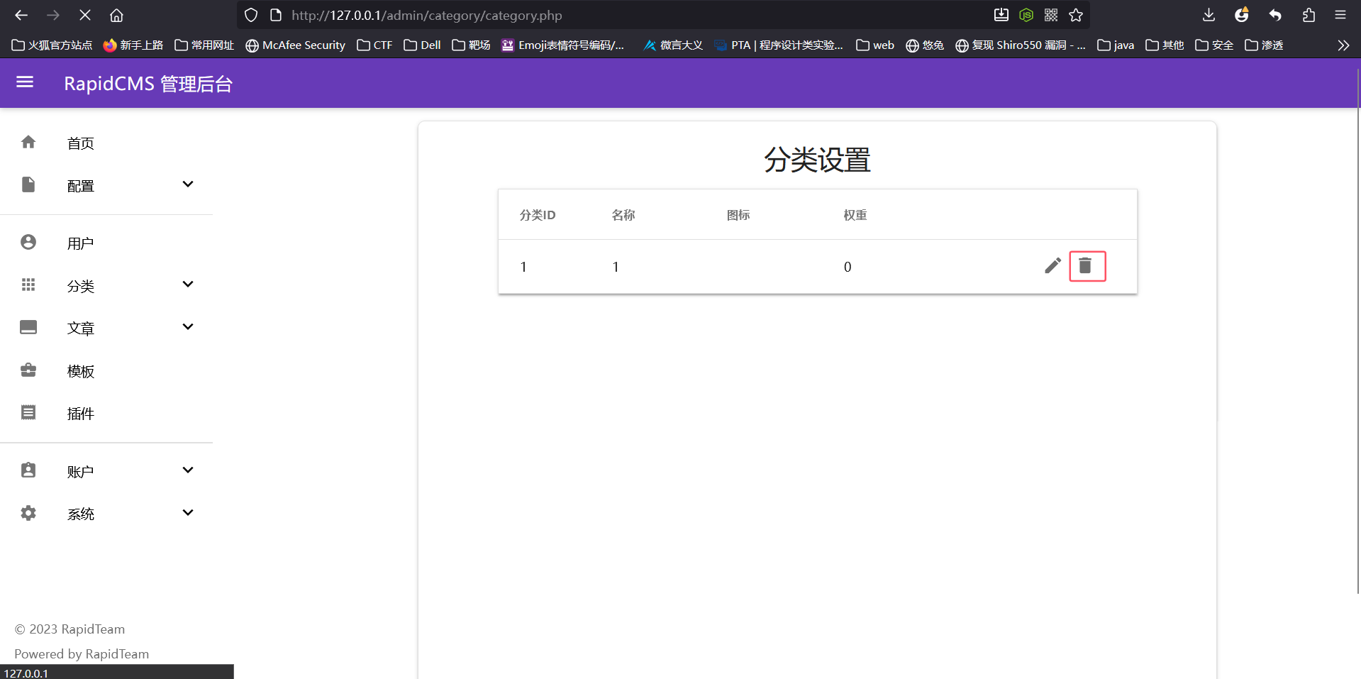Open the 插件 sidebar item
The width and height of the screenshot is (1361, 679).
pos(80,414)
